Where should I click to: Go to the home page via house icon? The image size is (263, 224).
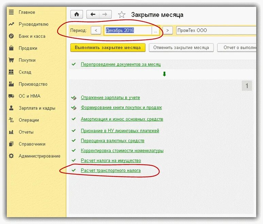coord(77,14)
